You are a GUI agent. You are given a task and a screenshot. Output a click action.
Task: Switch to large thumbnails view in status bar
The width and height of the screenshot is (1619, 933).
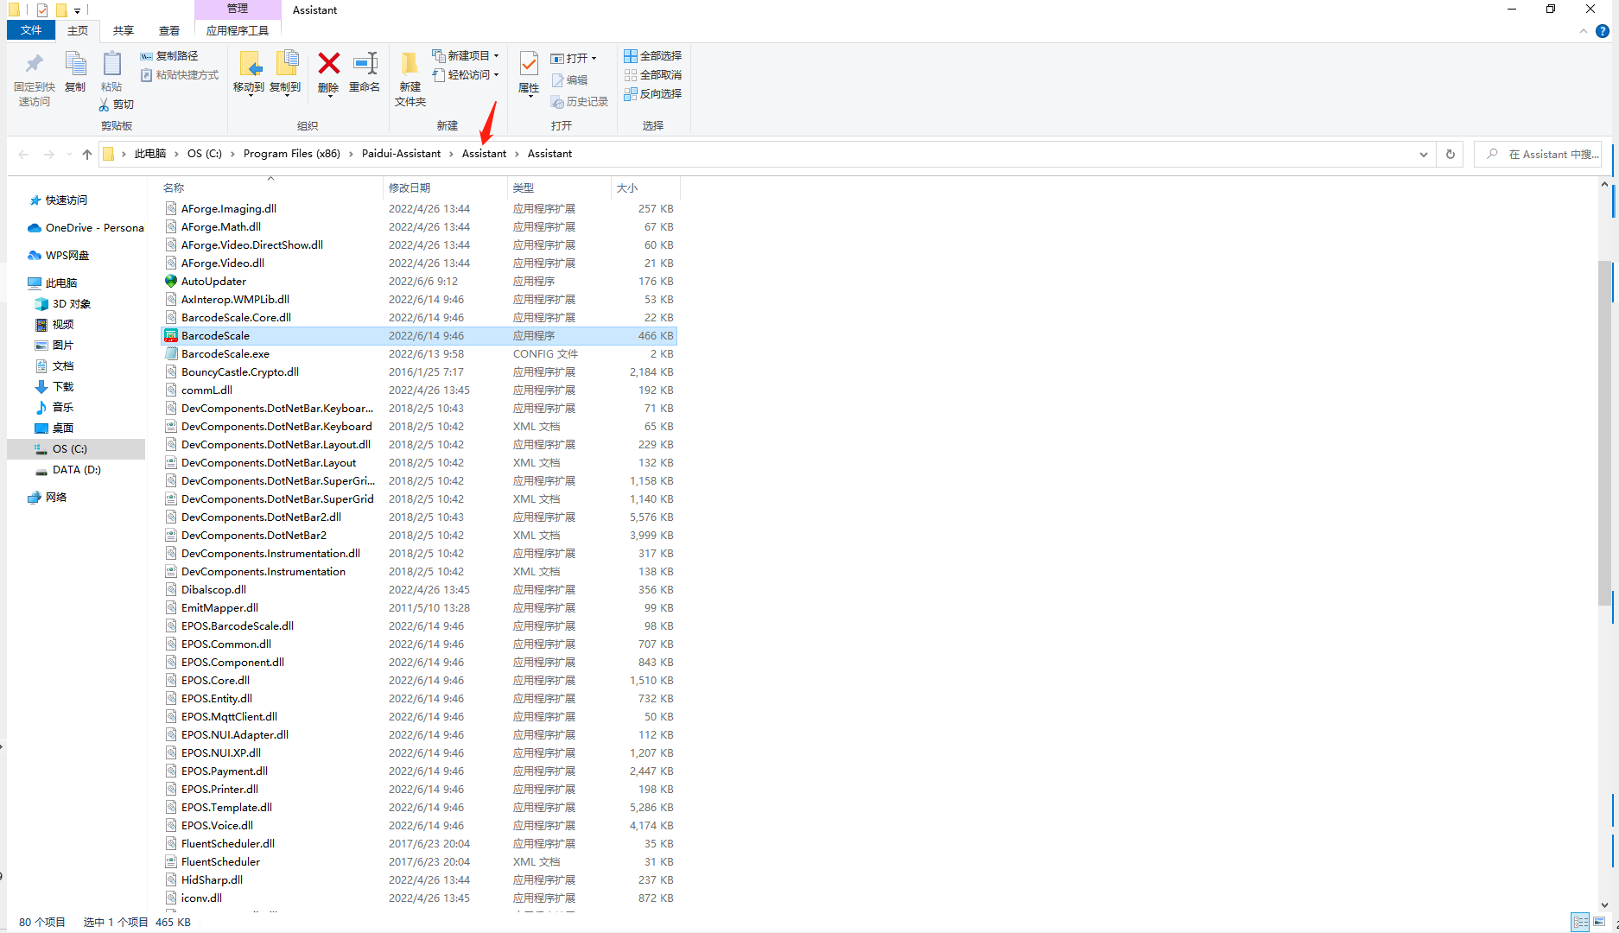pos(1599,923)
